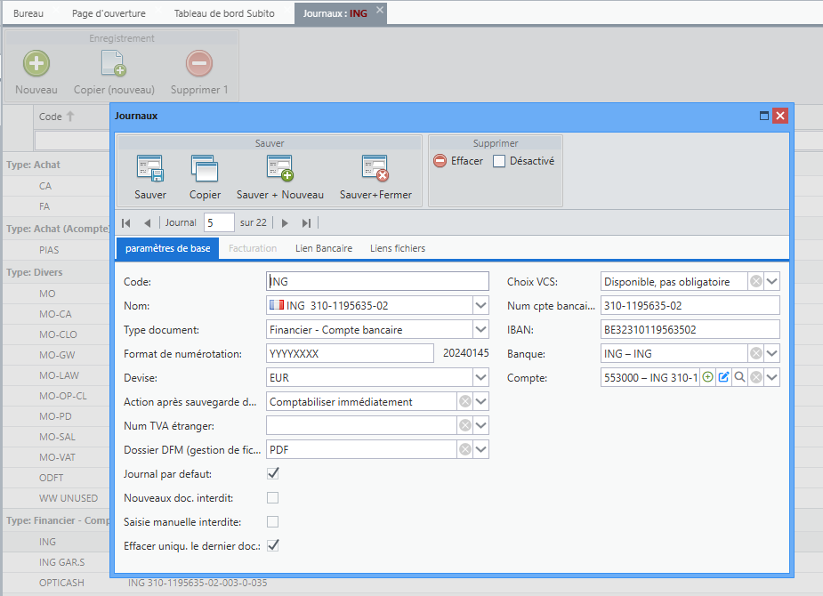
Task: Select the MO-CLO journal row
Action: coord(58,334)
